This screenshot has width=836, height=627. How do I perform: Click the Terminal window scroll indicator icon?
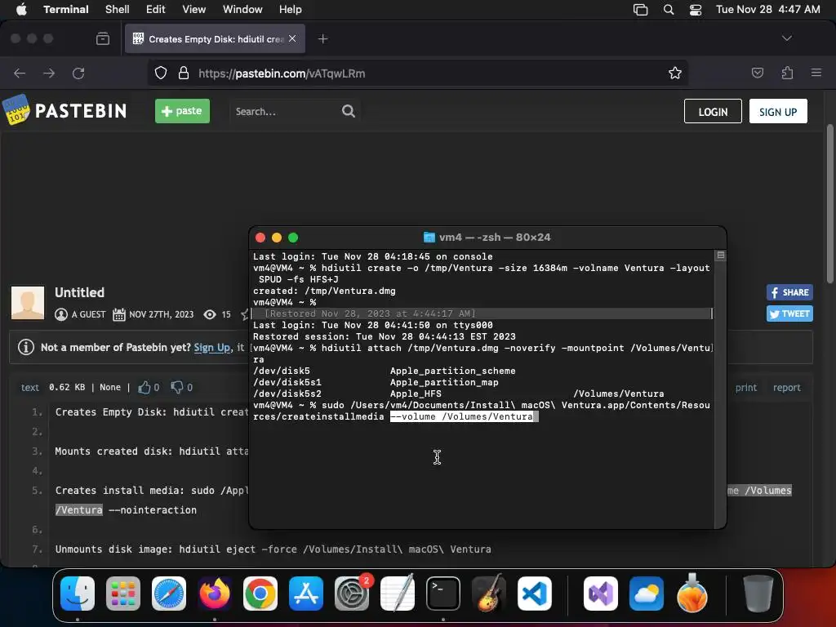[720, 256]
